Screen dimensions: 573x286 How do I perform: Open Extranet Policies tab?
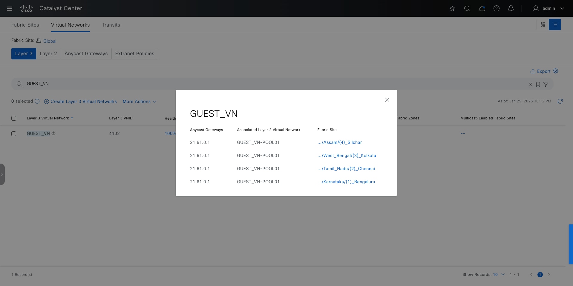tap(135, 54)
